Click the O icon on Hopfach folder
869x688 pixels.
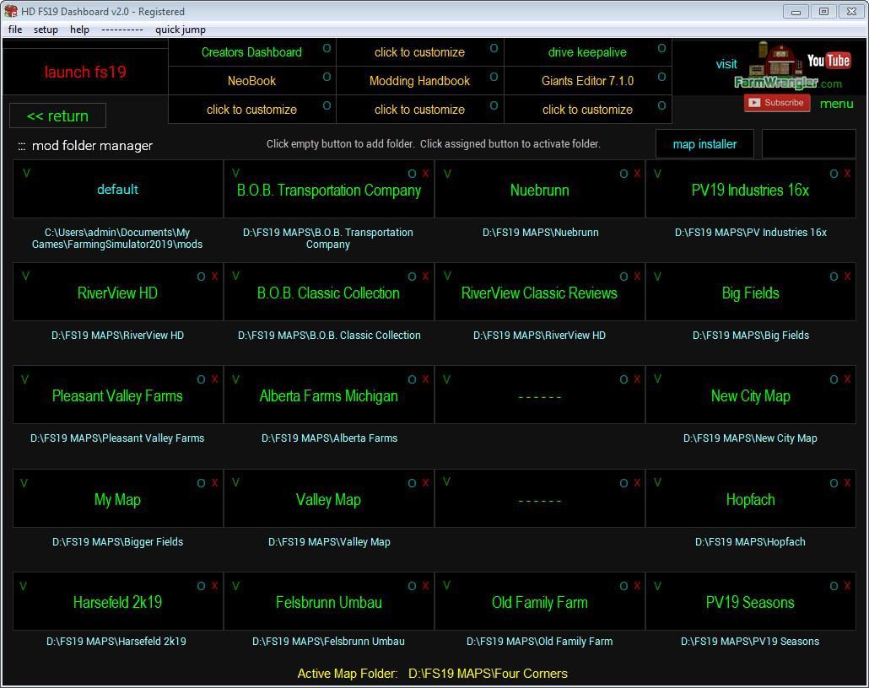[834, 483]
